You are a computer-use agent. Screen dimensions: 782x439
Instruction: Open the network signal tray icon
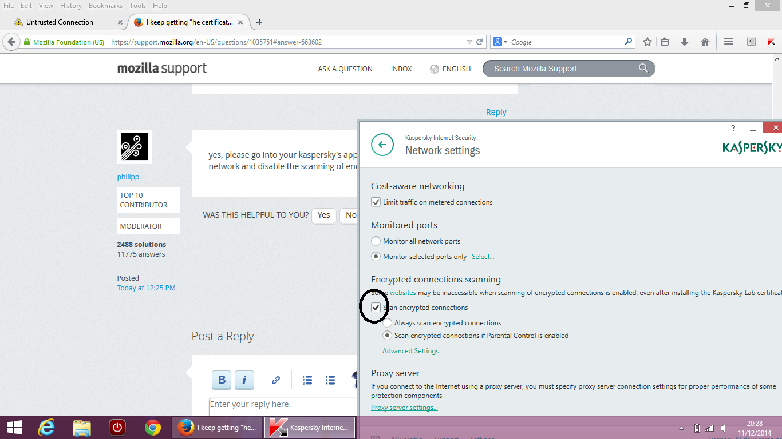709,428
